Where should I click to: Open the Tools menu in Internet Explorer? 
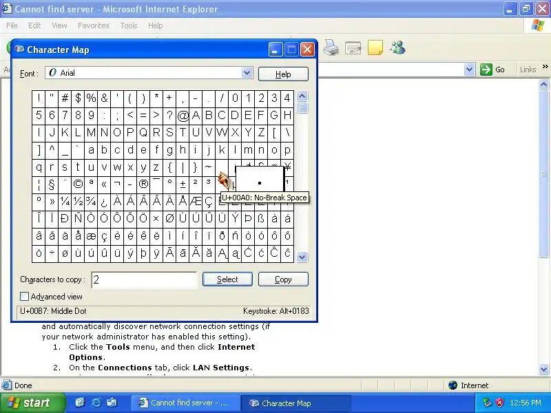coord(129,25)
